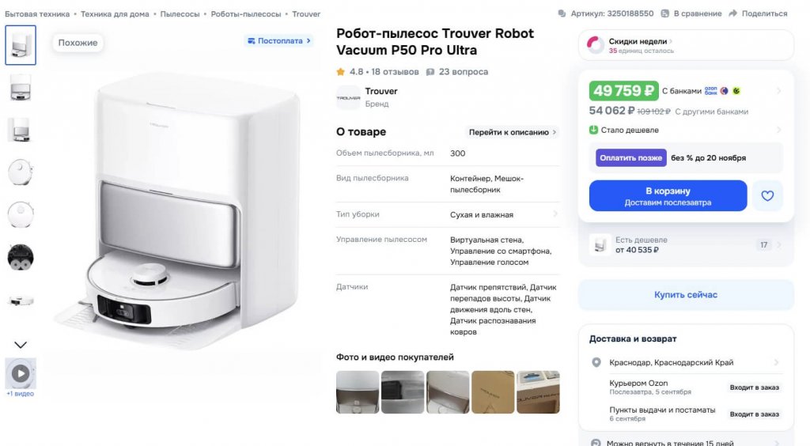Click the Оплатить позже purple button

(630, 158)
